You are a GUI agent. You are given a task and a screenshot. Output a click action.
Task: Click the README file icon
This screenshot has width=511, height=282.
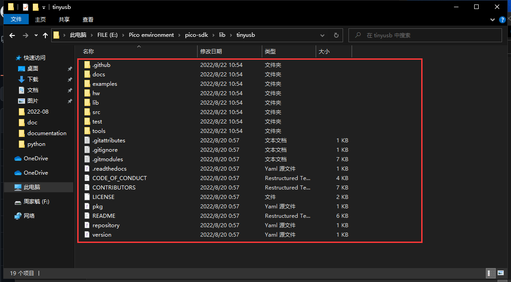[87, 216]
